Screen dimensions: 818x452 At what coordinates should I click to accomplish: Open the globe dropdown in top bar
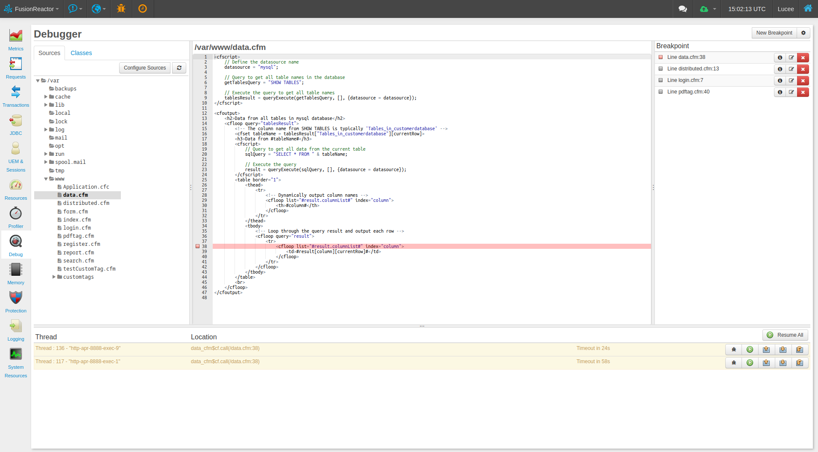pos(99,9)
